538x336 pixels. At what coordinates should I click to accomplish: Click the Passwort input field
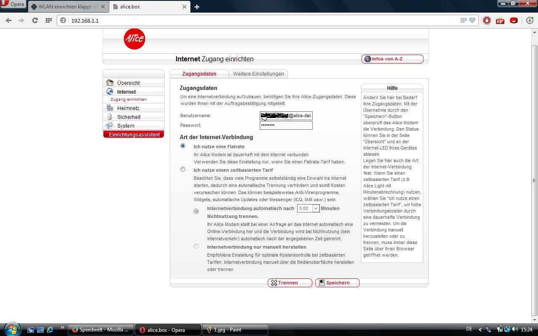pyautogui.click(x=286, y=125)
